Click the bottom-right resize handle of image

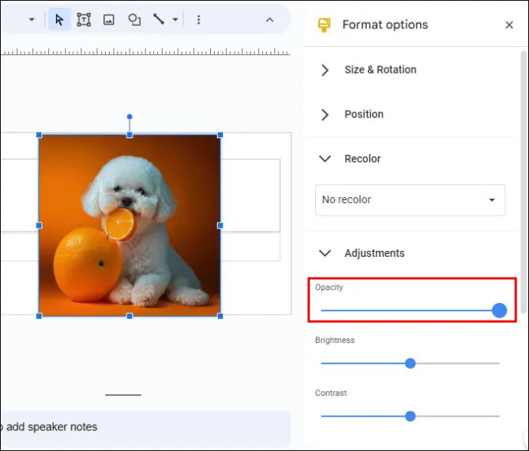click(x=220, y=316)
